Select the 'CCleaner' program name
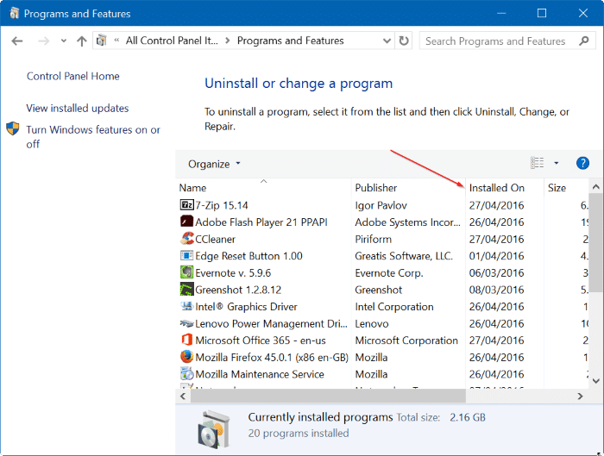The image size is (604, 456). tap(215, 240)
